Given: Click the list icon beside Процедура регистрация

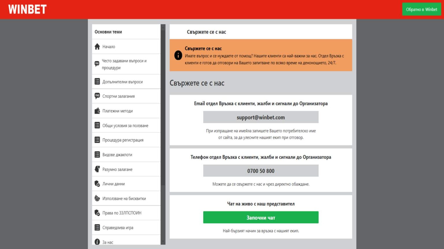Looking at the screenshot, I should [97, 140].
